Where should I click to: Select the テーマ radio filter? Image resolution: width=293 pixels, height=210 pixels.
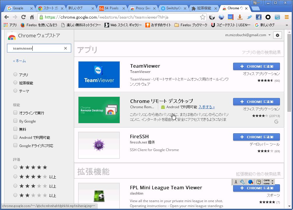[15, 91]
